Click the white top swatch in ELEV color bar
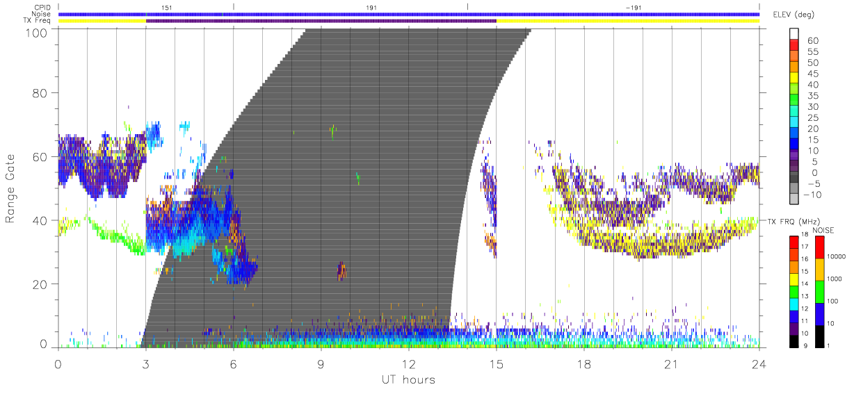 (x=796, y=34)
